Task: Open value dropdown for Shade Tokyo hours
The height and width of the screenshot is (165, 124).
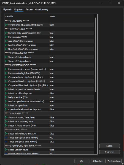Action: pyautogui.click(x=71, y=134)
